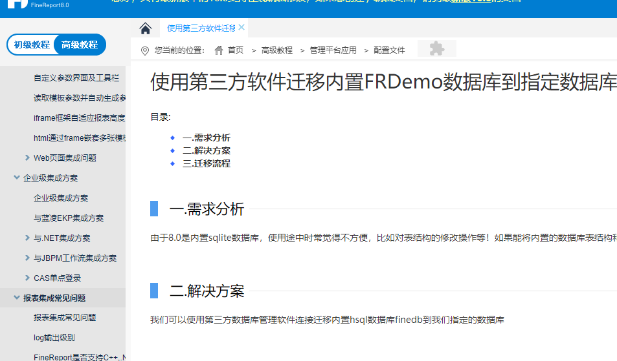Open log输出级别 article
617x361 pixels.
coord(54,338)
